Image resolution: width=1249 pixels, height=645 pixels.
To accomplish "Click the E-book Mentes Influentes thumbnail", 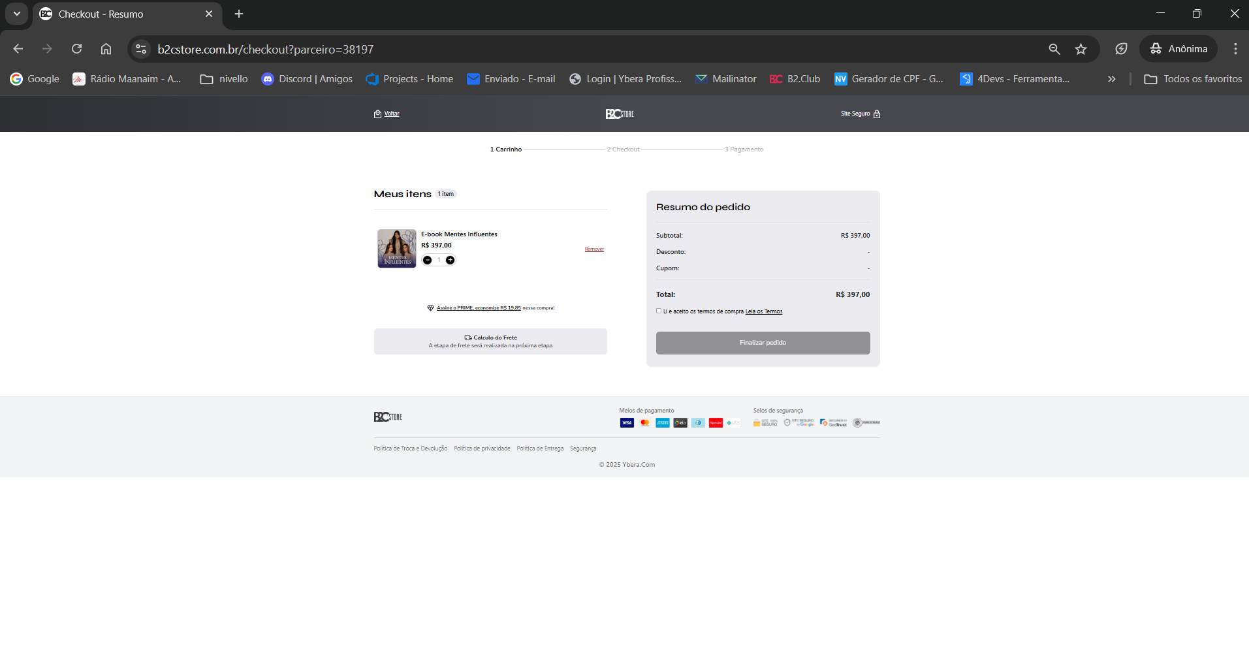I will 397,248.
